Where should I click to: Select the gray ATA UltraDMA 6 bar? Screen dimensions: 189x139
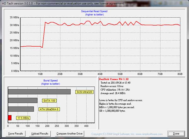[x=20, y=109]
